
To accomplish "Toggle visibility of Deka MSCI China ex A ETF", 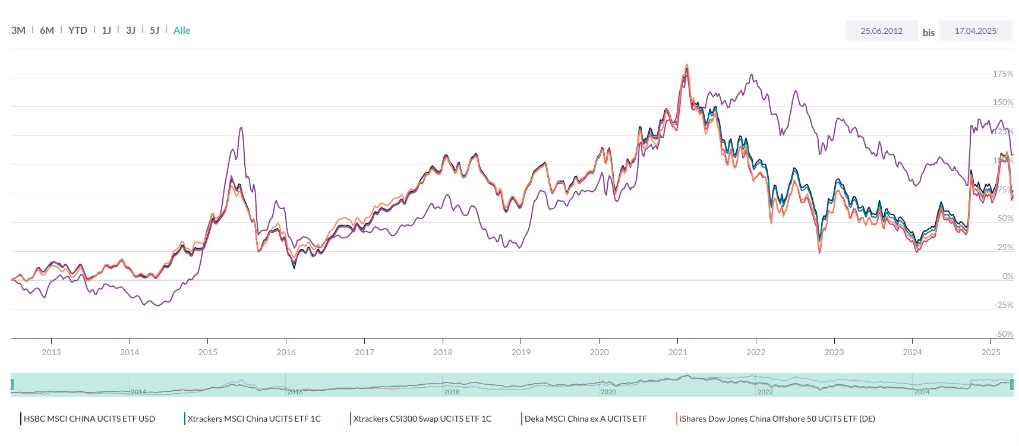I will [585, 419].
